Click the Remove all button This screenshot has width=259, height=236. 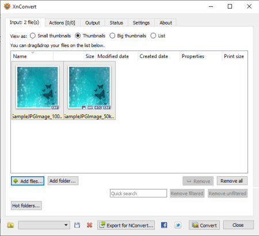click(232, 181)
